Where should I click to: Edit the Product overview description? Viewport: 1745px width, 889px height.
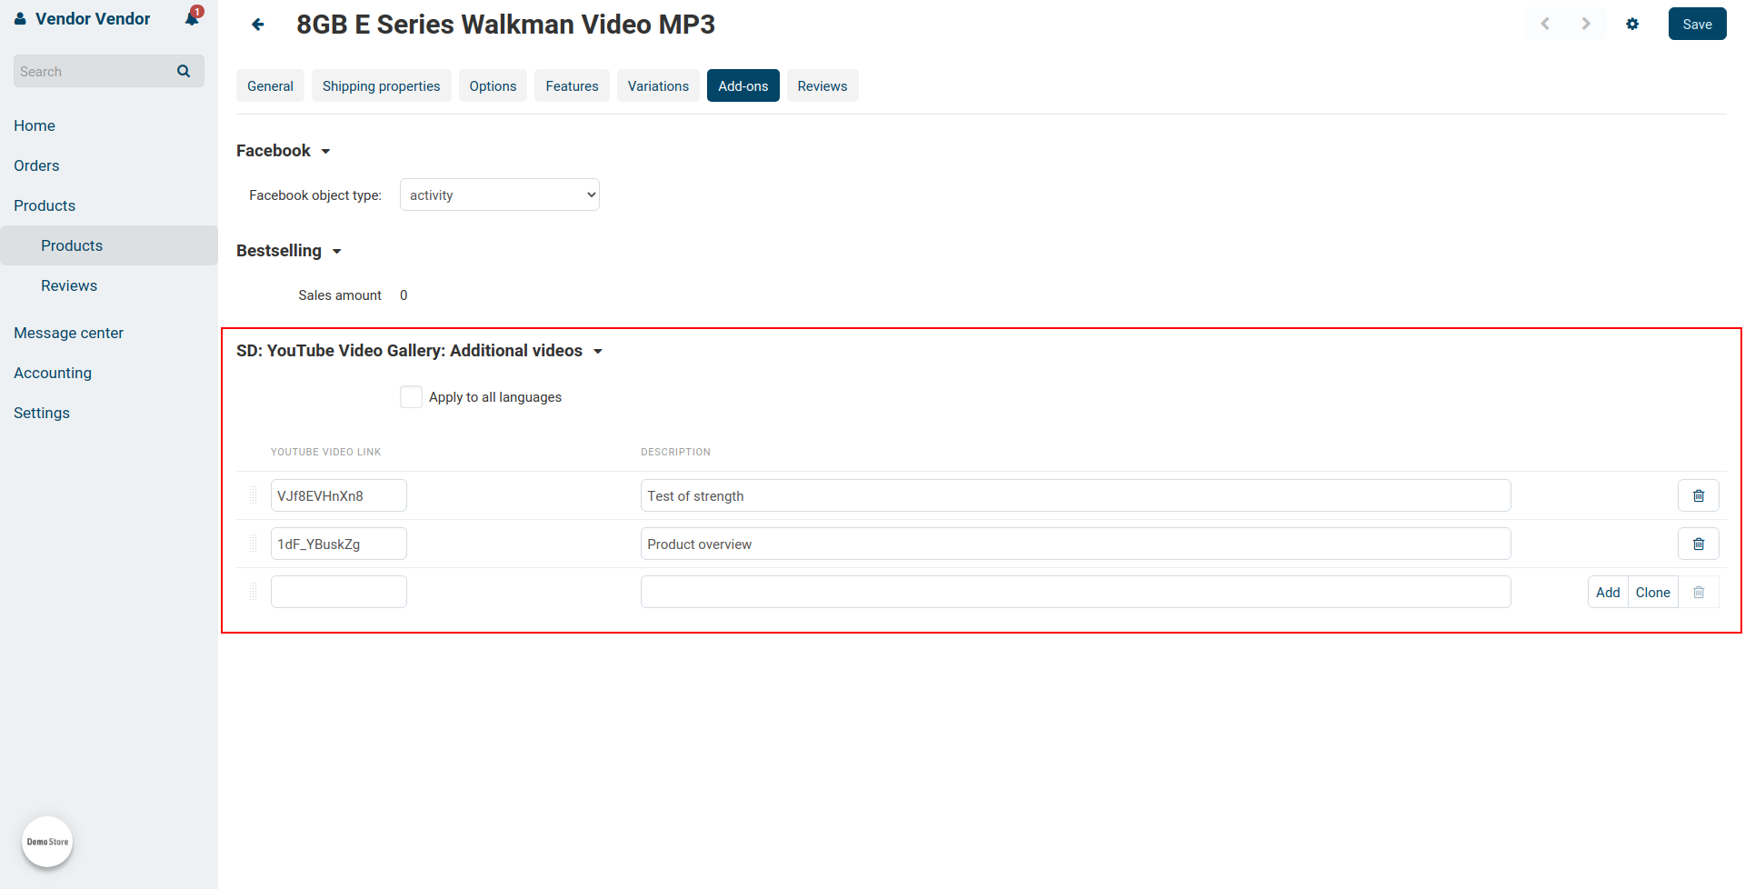pyautogui.click(x=1075, y=544)
